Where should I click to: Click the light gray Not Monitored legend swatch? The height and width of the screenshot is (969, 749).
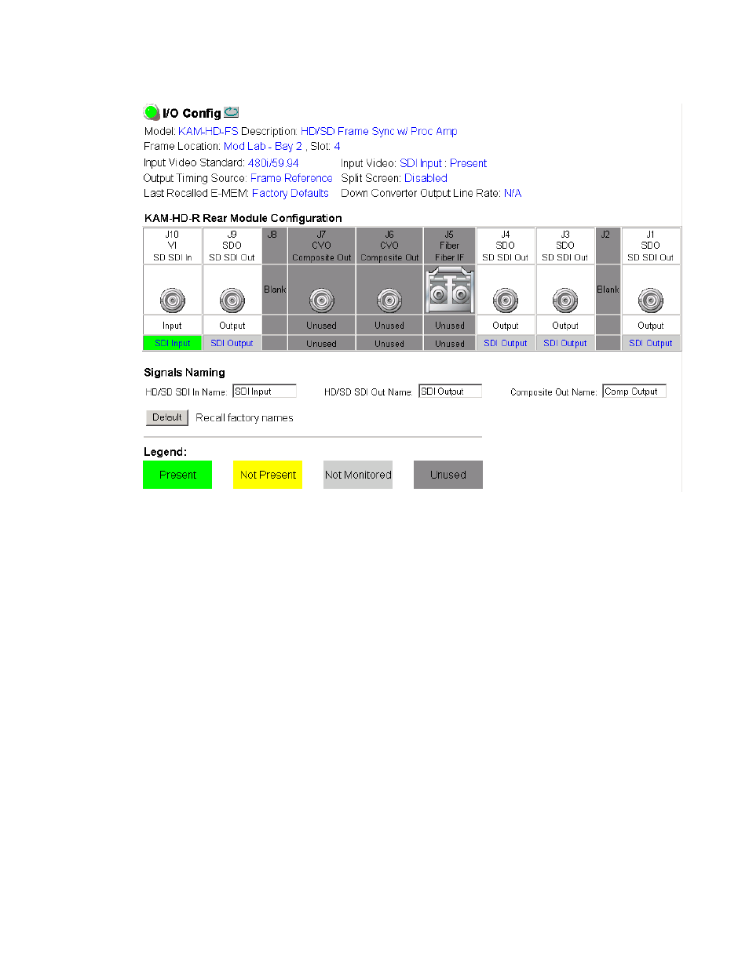[358, 475]
